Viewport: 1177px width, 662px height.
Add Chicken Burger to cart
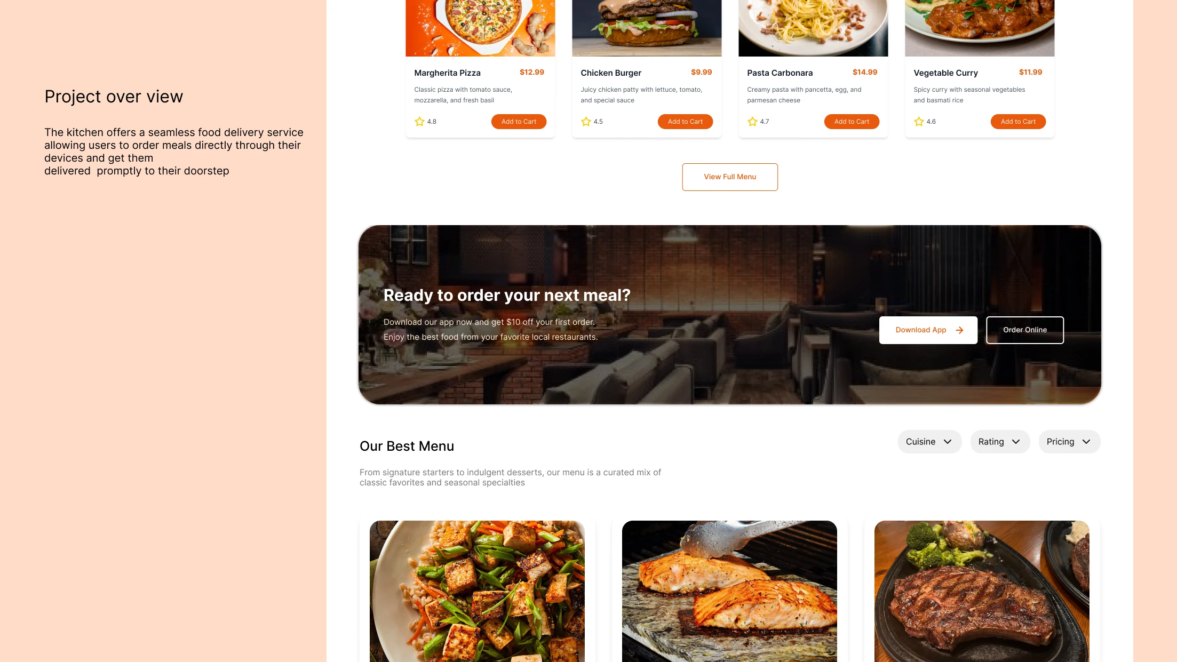pos(685,122)
